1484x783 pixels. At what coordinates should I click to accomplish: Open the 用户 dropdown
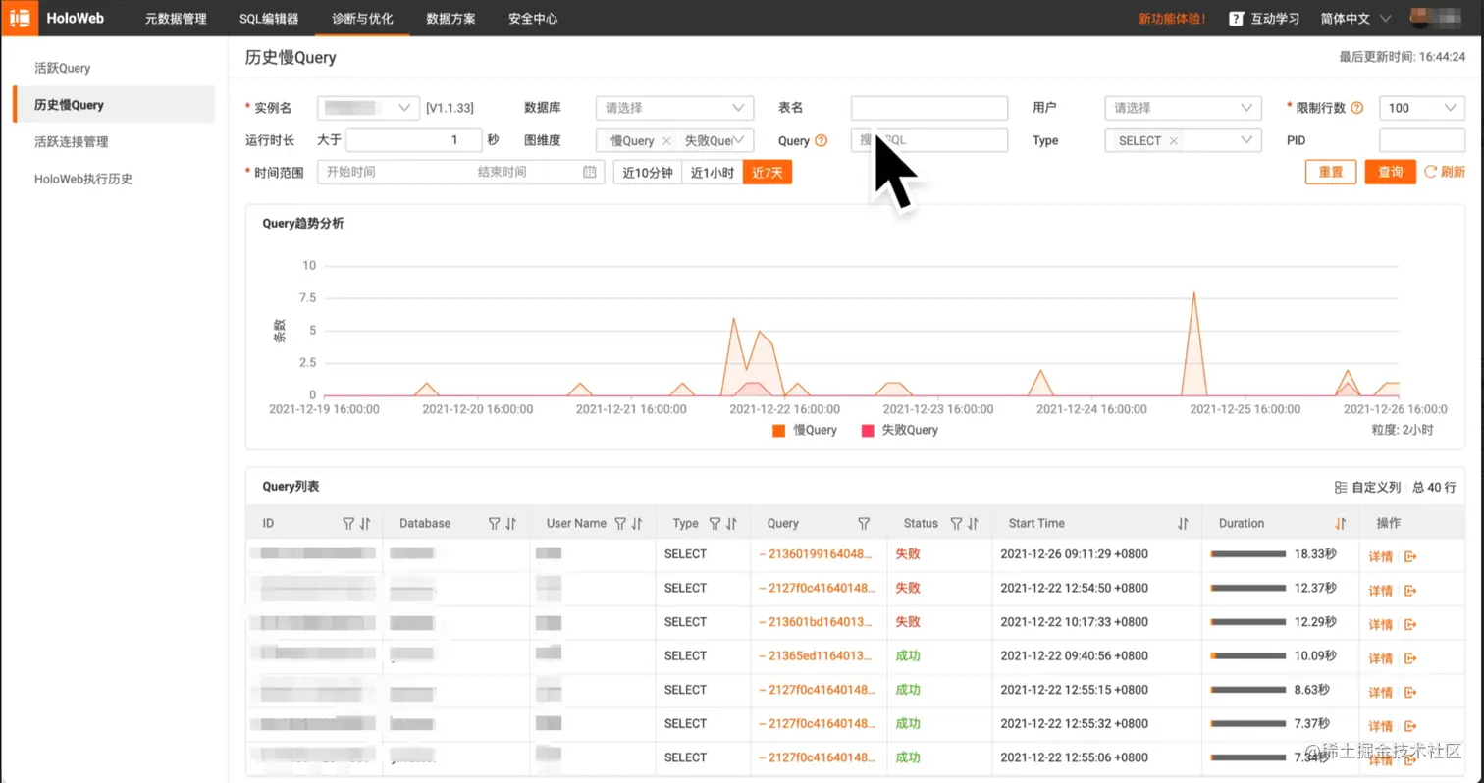tap(1183, 108)
